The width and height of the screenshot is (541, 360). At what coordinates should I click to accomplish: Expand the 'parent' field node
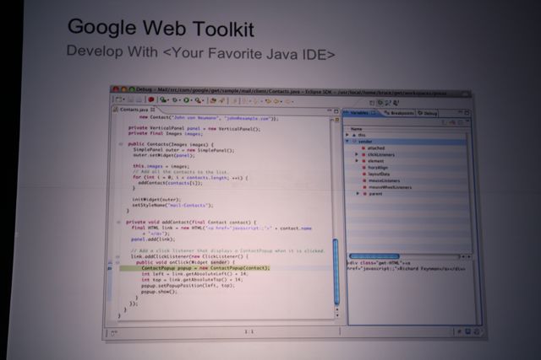point(358,194)
